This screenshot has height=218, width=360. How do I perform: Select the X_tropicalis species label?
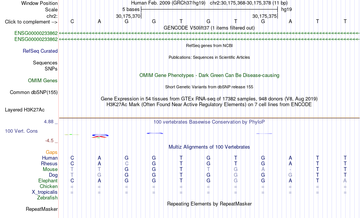coord(45,192)
